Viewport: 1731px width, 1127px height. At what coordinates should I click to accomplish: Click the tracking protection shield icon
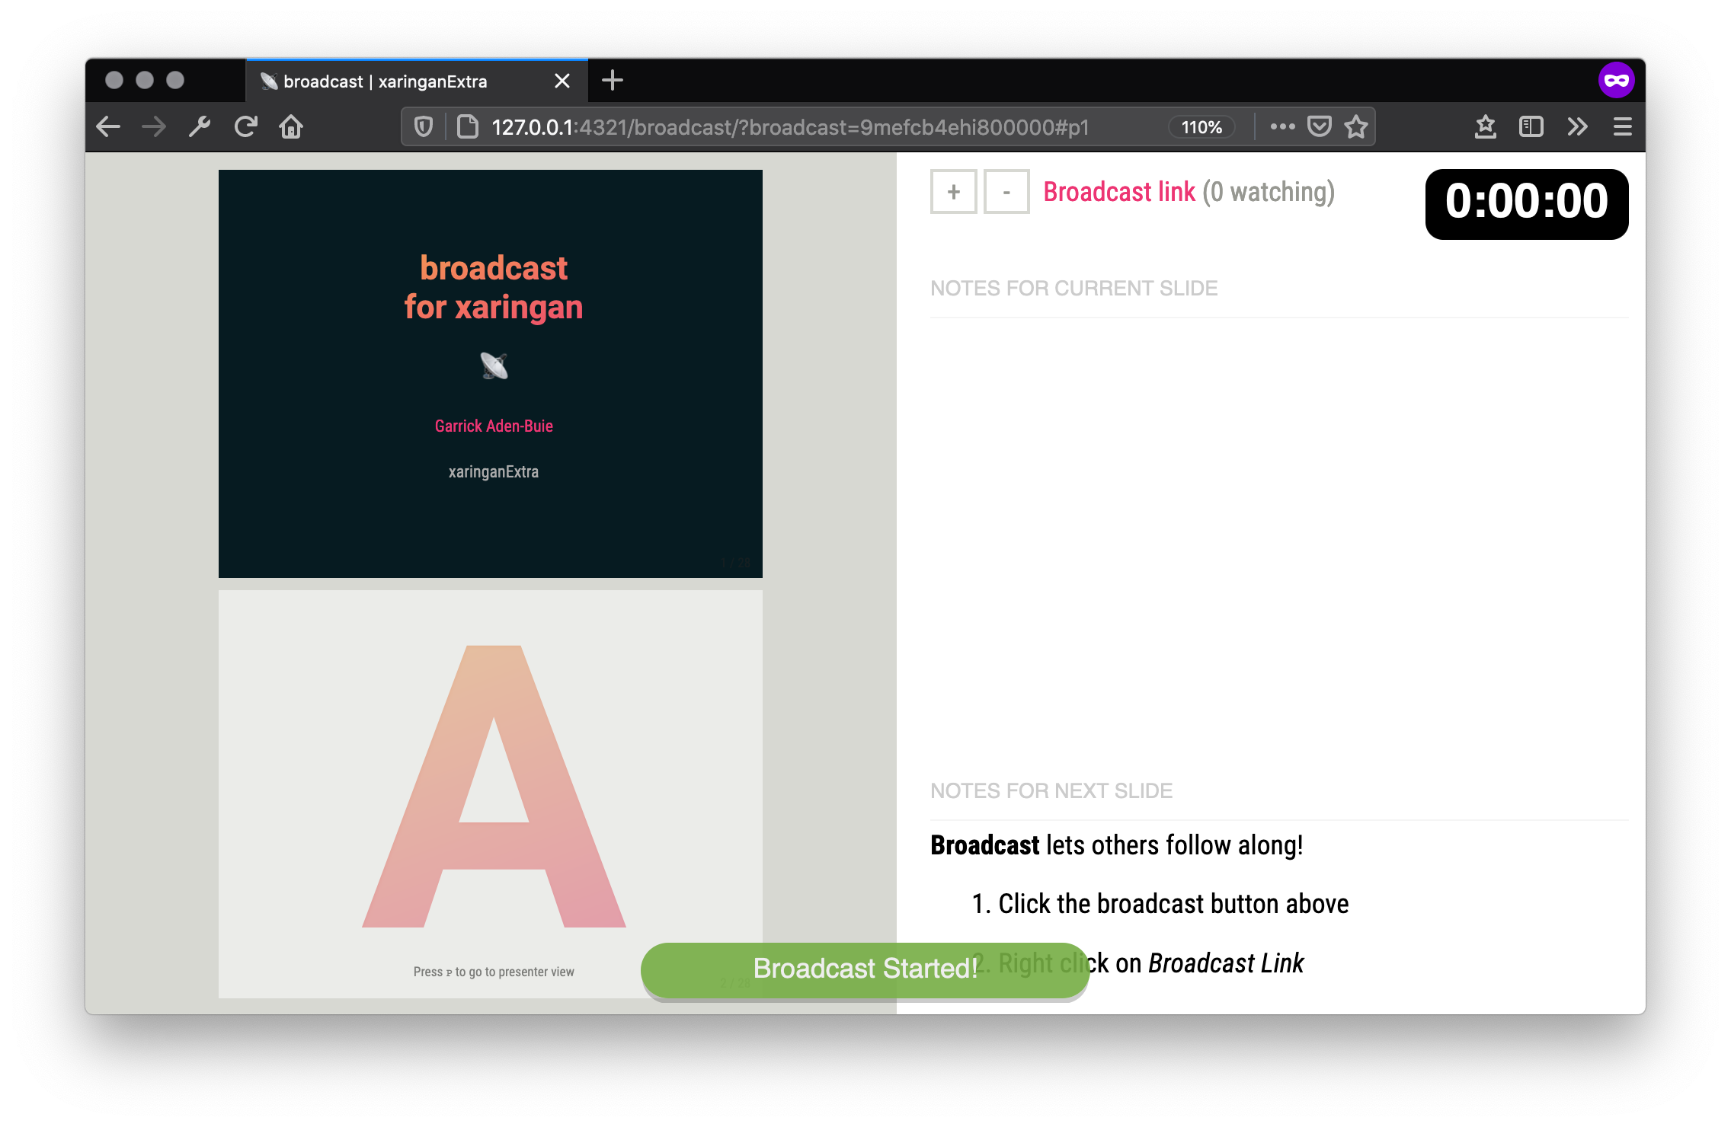(424, 126)
